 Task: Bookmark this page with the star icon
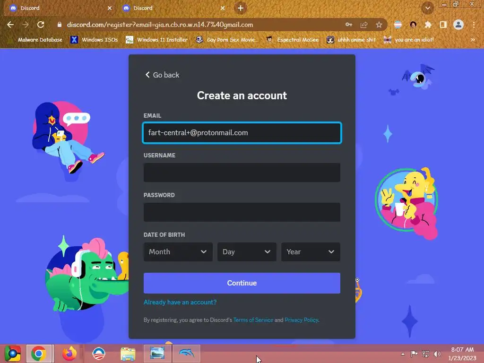pos(379,25)
